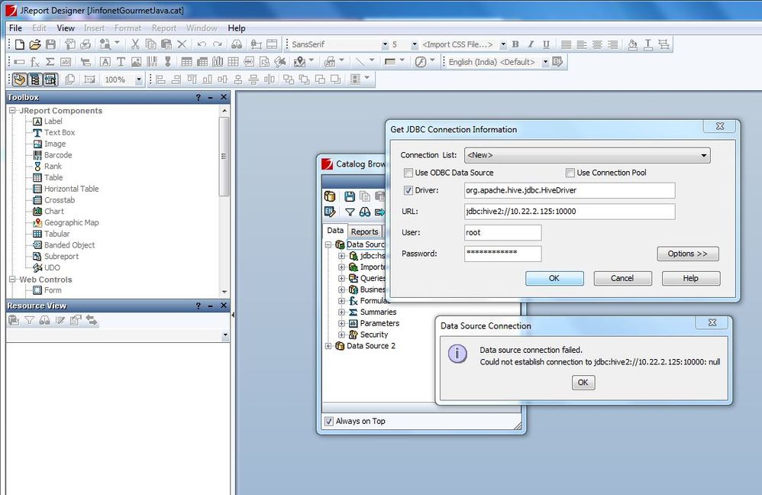Click the funnel filter icon in Catalog Browser
The width and height of the screenshot is (762, 495).
click(350, 212)
